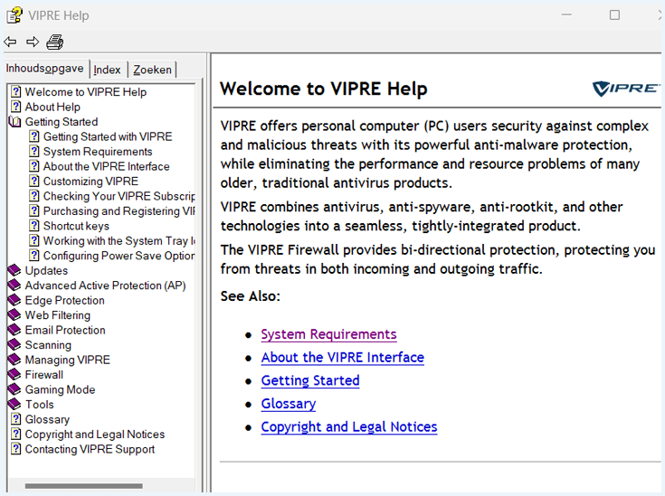Click the book icon beside Managing VIPRE
This screenshot has height=496, width=665.
(14, 360)
